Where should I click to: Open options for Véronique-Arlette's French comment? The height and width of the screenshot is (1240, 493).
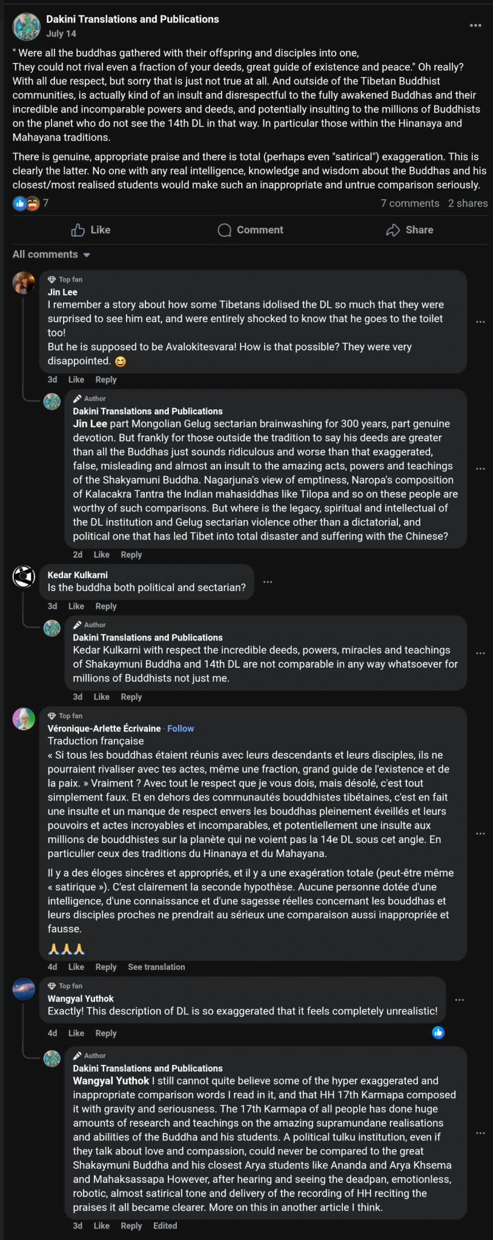tap(480, 834)
